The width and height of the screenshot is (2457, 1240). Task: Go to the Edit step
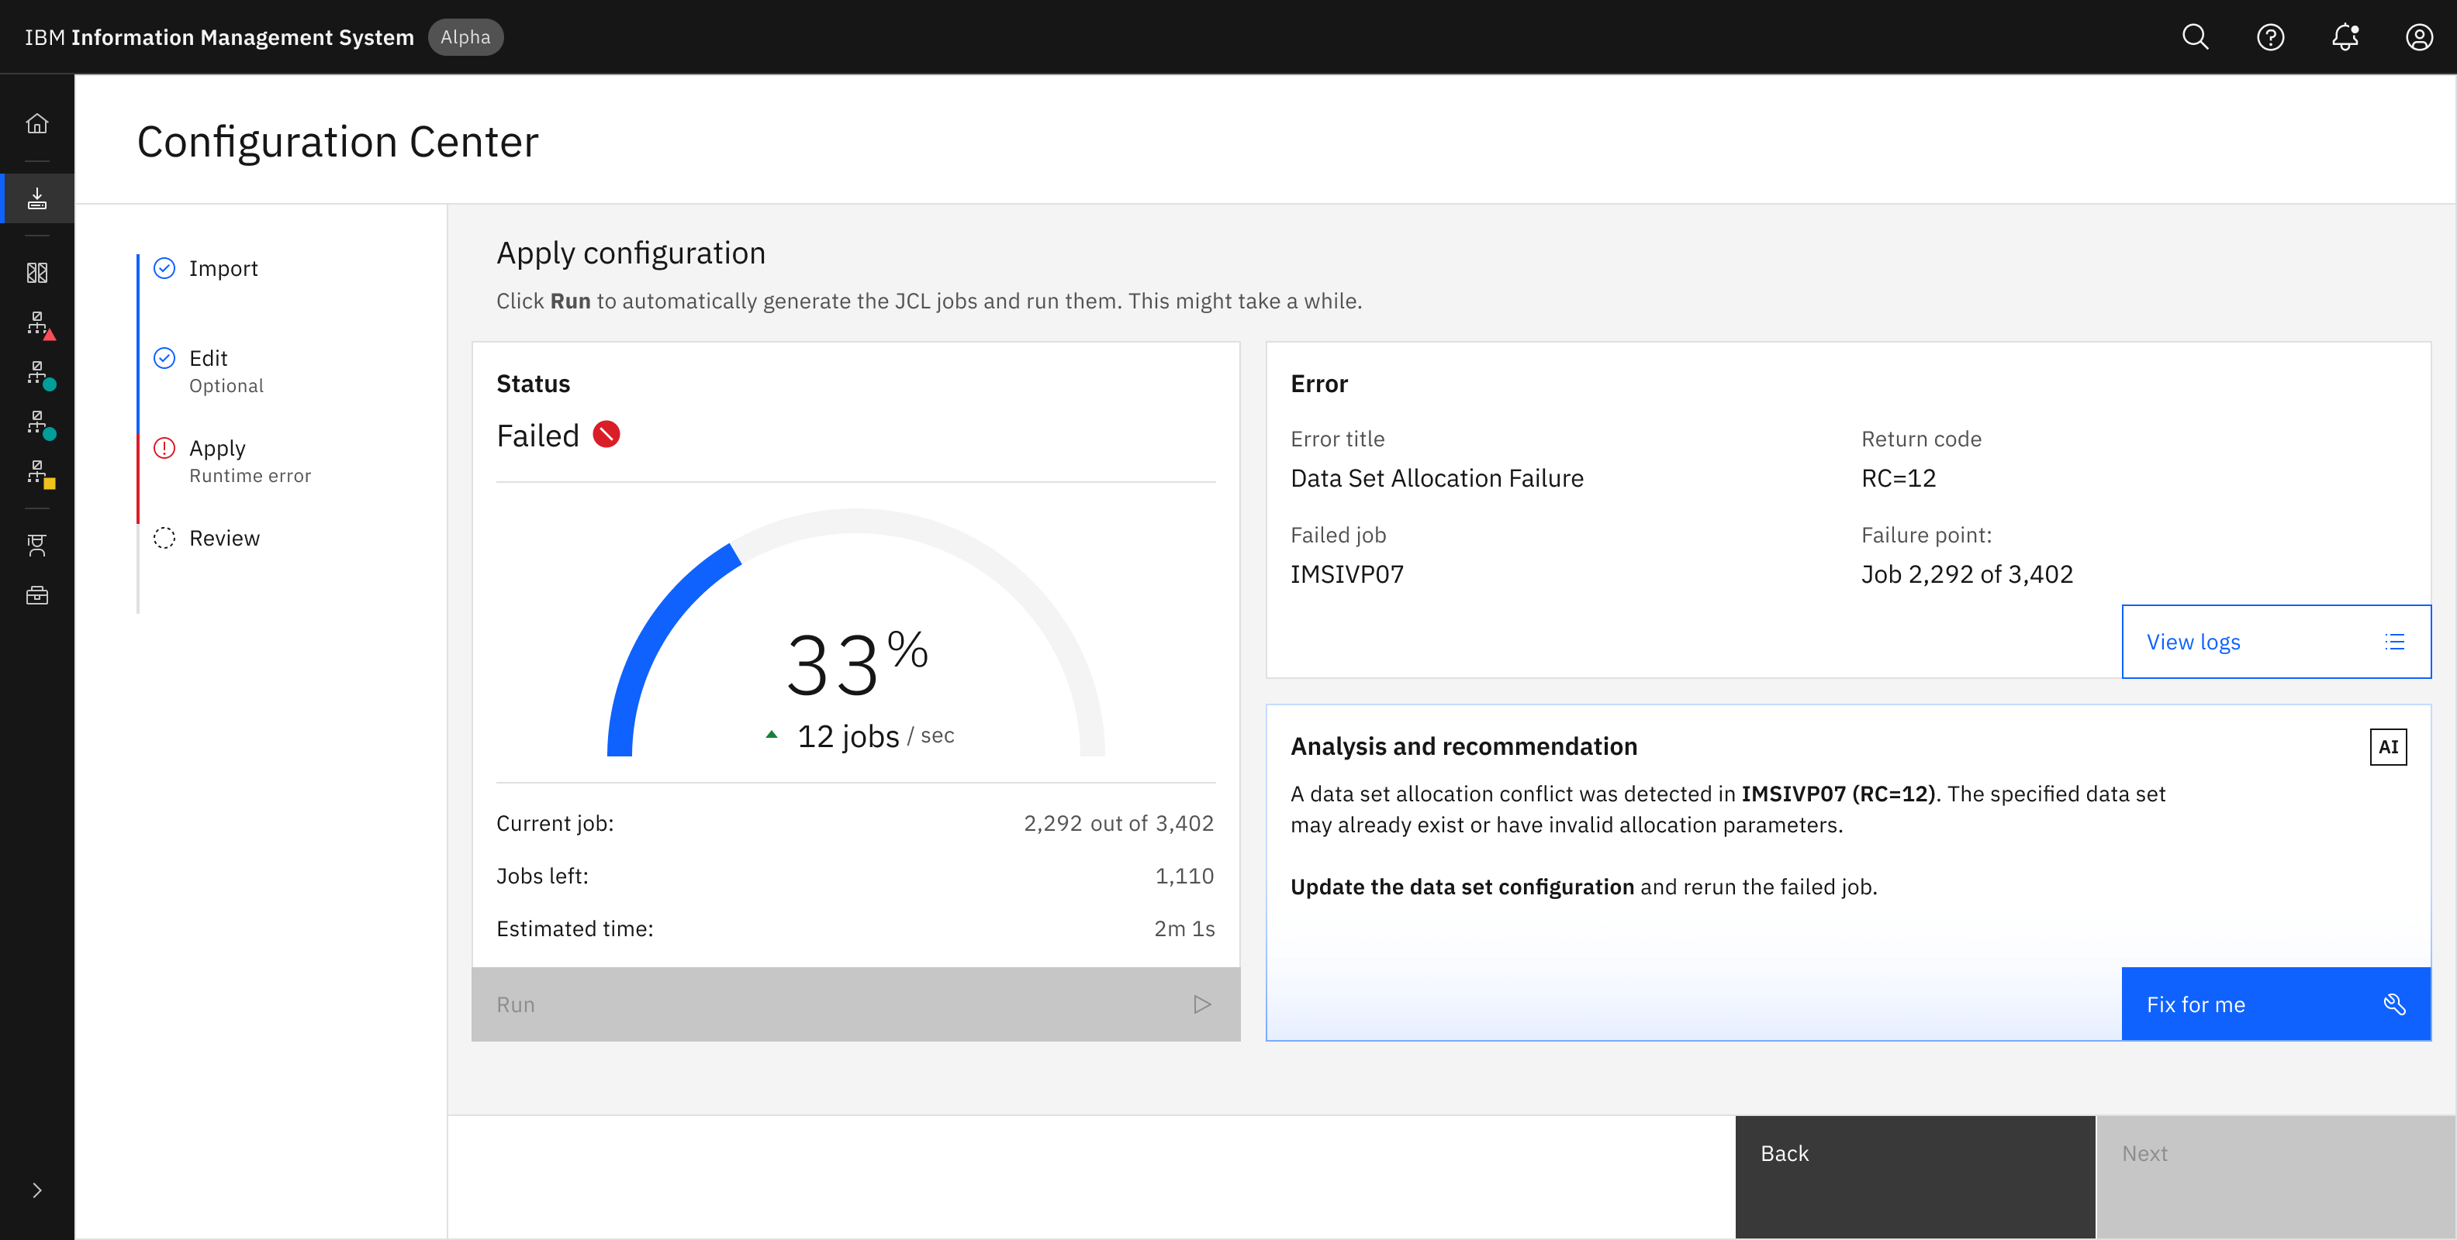coord(208,358)
